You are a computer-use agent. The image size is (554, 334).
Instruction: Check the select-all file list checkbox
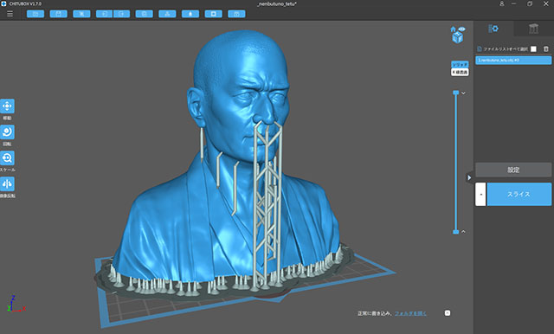tap(533, 48)
